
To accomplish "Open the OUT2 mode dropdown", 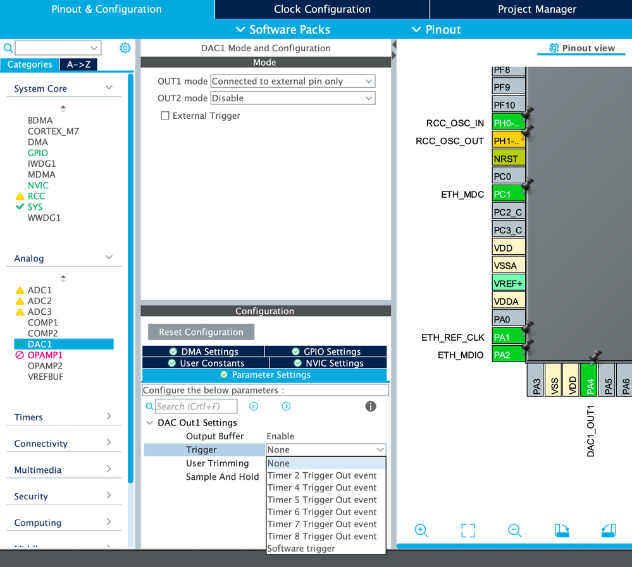I will point(293,98).
